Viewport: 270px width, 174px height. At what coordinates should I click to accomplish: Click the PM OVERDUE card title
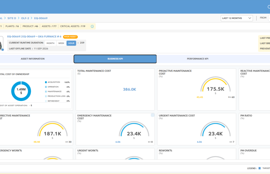click(x=248, y=150)
